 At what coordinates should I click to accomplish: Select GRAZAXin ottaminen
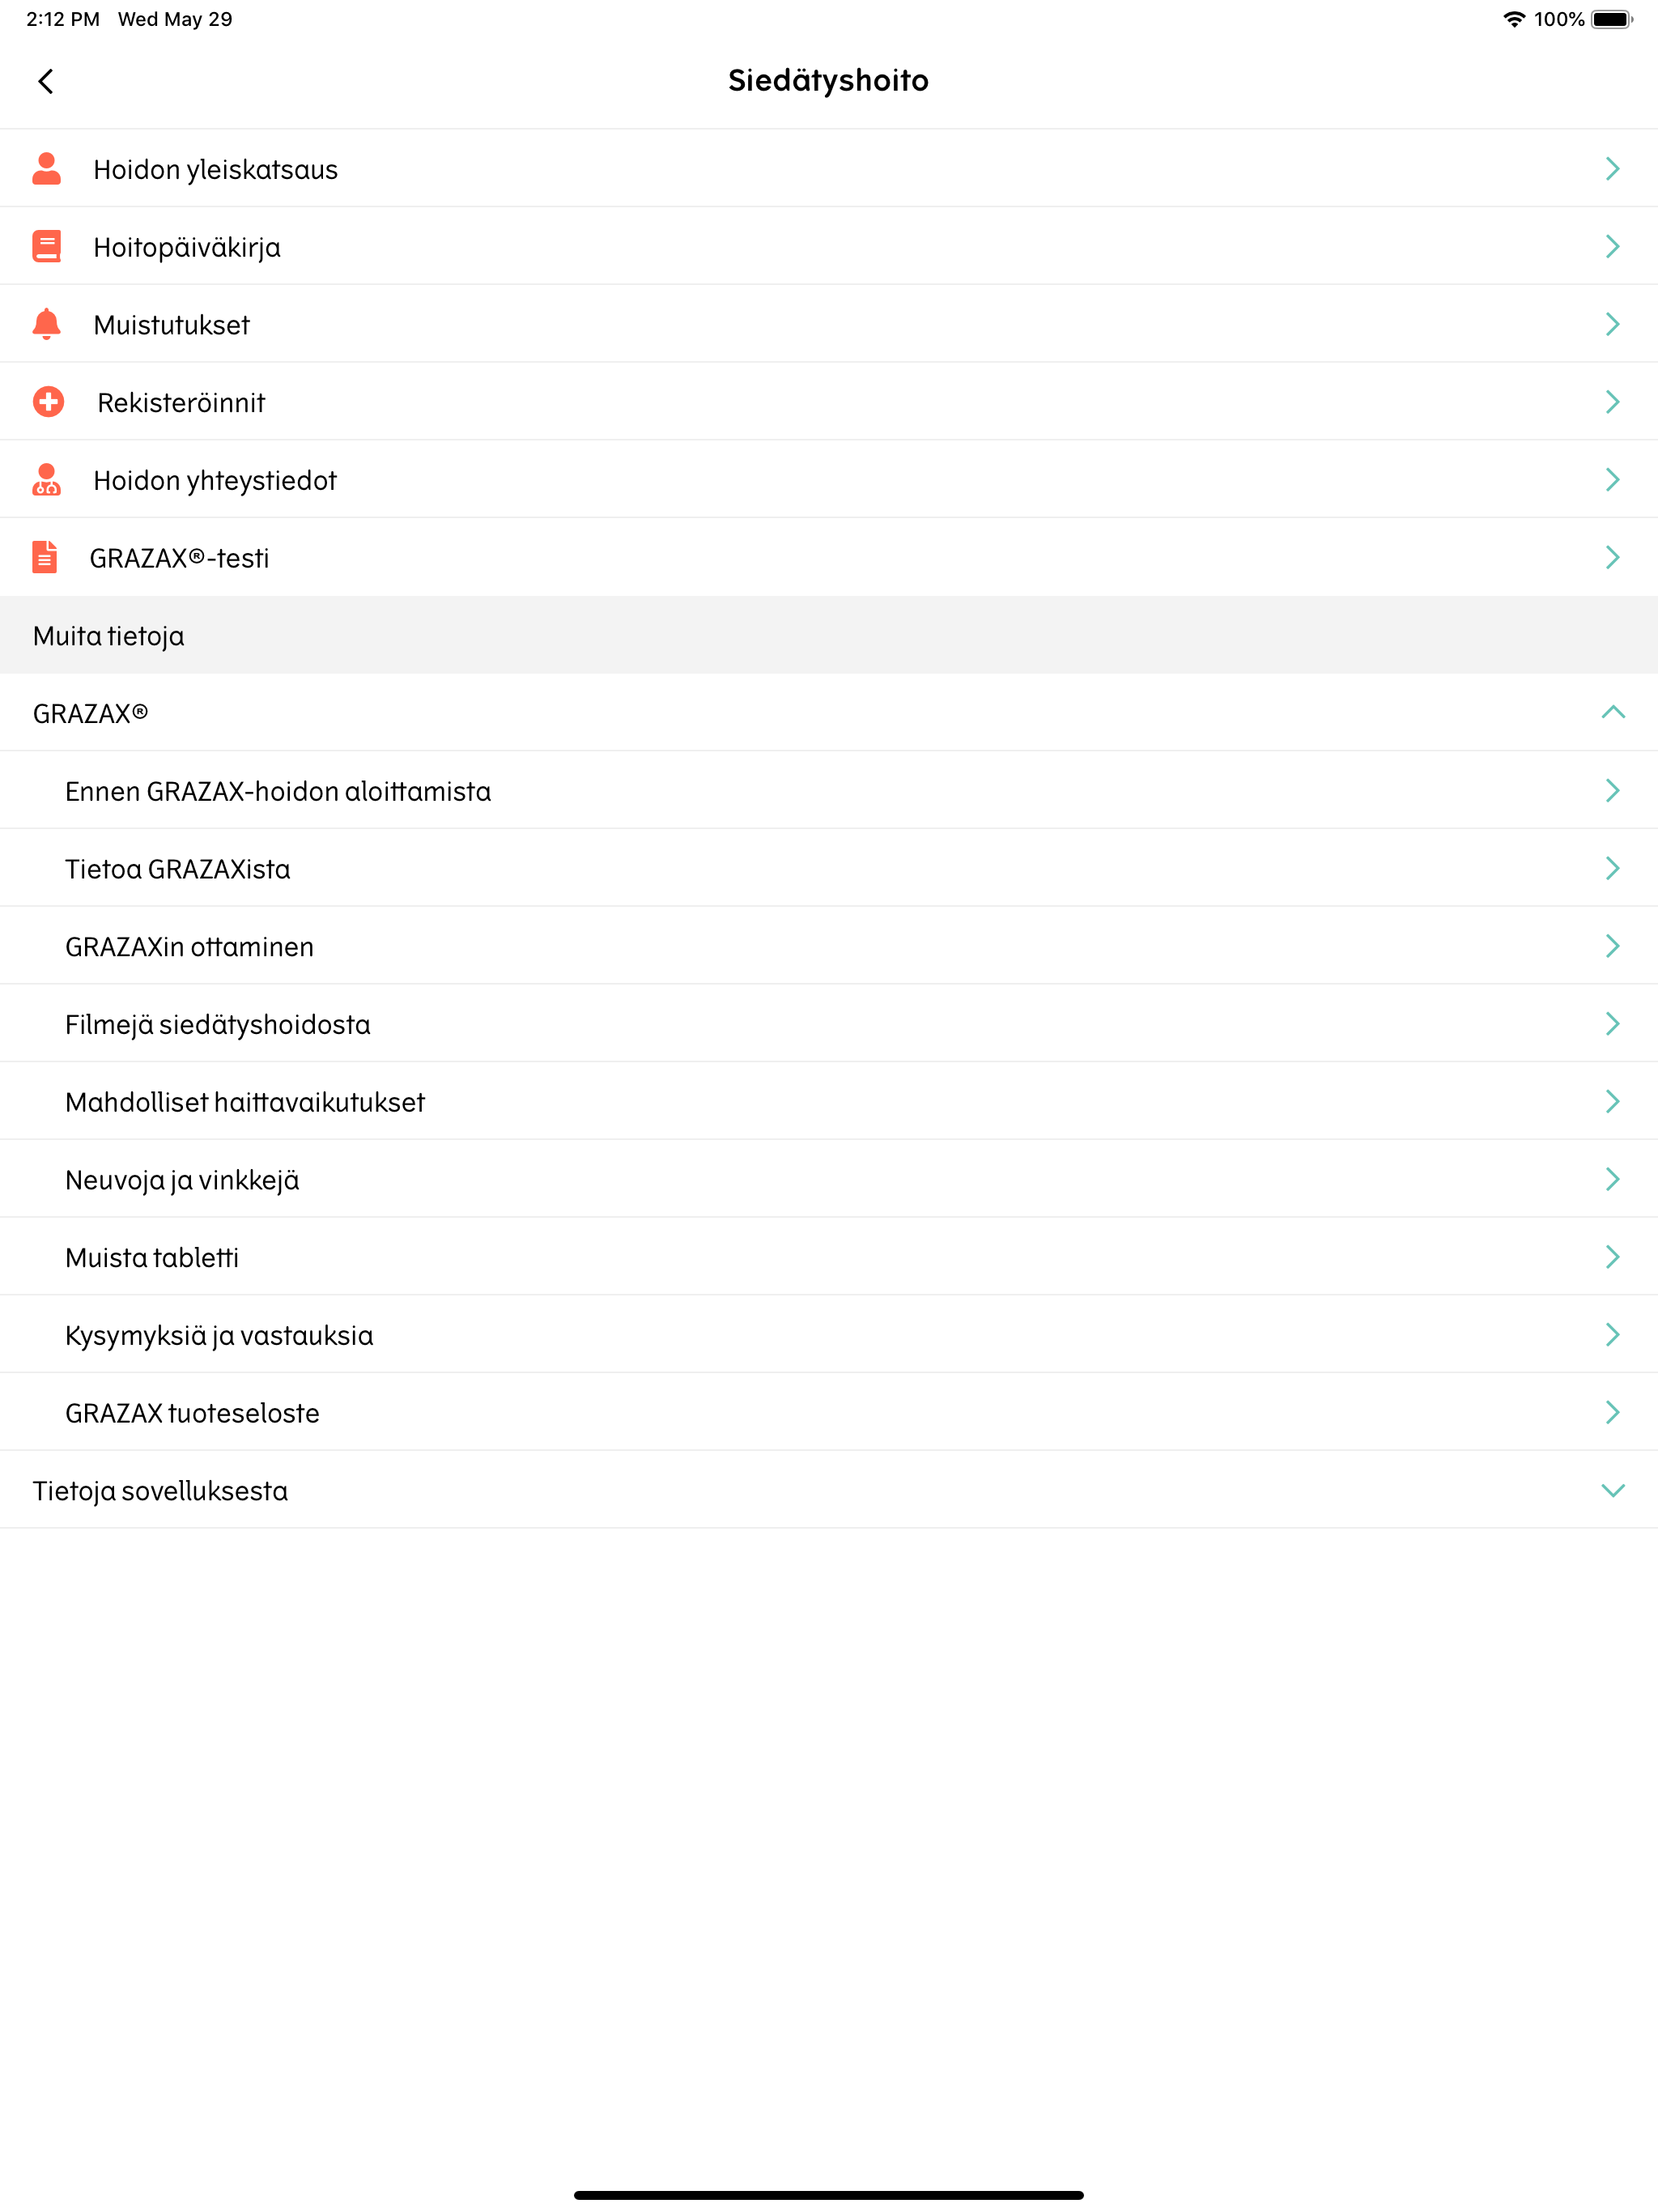pyautogui.click(x=829, y=946)
